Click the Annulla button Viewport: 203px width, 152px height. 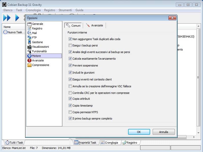pos(163,132)
